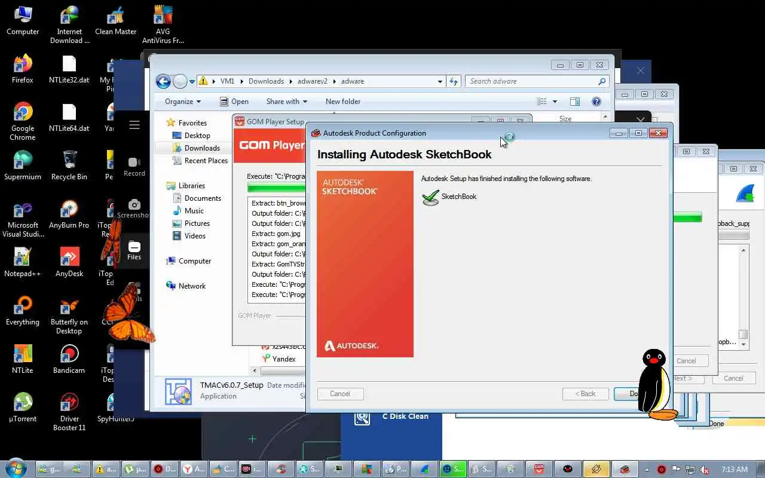Open the Share with dropdown in Explorer
Screen dimensions: 765x478
tap(287, 102)
